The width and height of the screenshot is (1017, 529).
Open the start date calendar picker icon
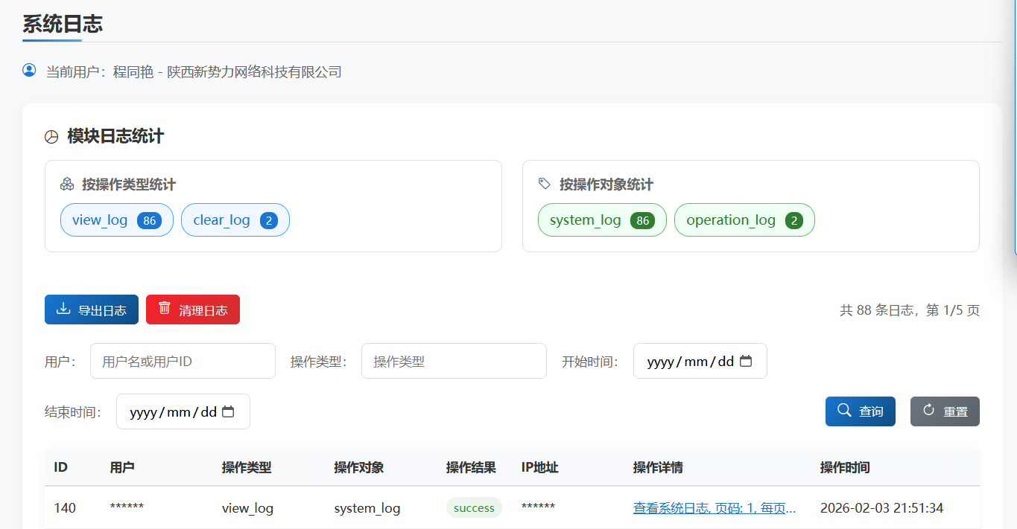point(746,361)
